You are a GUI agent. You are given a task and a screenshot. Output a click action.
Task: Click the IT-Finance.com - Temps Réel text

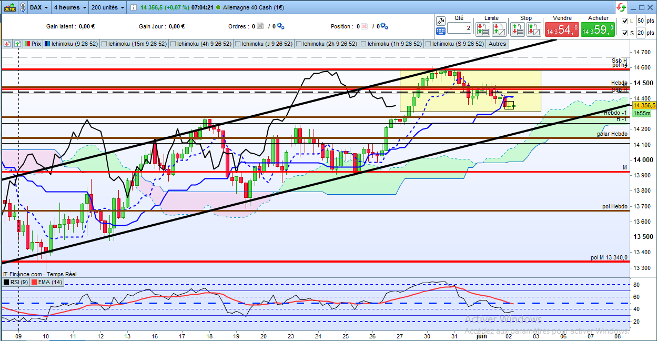pos(40,274)
